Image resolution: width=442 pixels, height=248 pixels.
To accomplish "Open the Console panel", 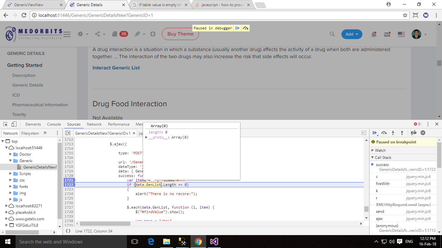I will pyautogui.click(x=54, y=124).
